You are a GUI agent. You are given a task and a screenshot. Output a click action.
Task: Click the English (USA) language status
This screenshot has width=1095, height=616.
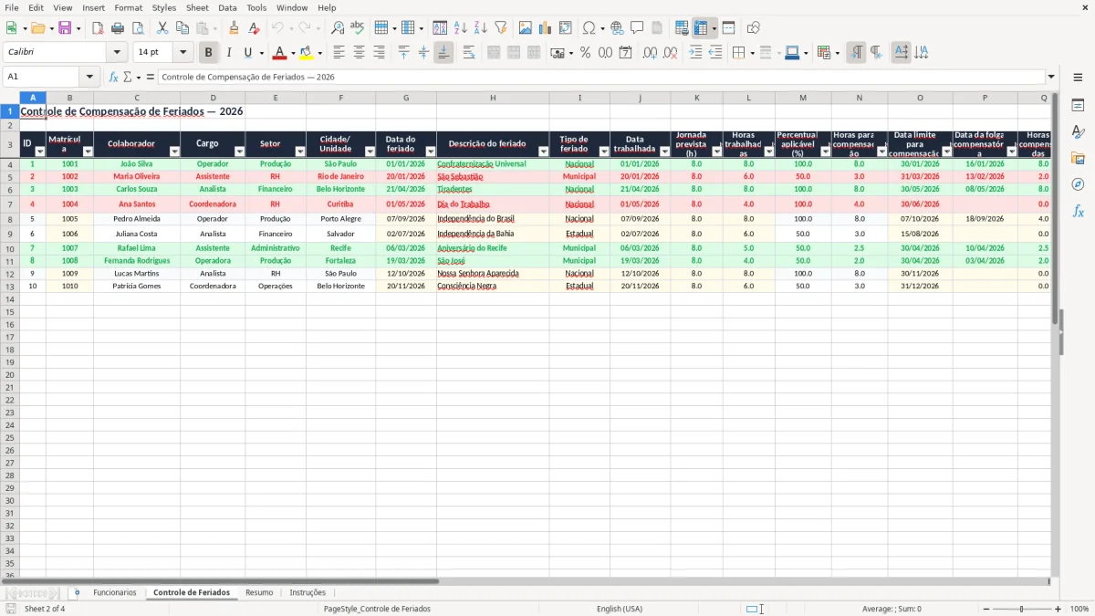pyautogui.click(x=620, y=609)
